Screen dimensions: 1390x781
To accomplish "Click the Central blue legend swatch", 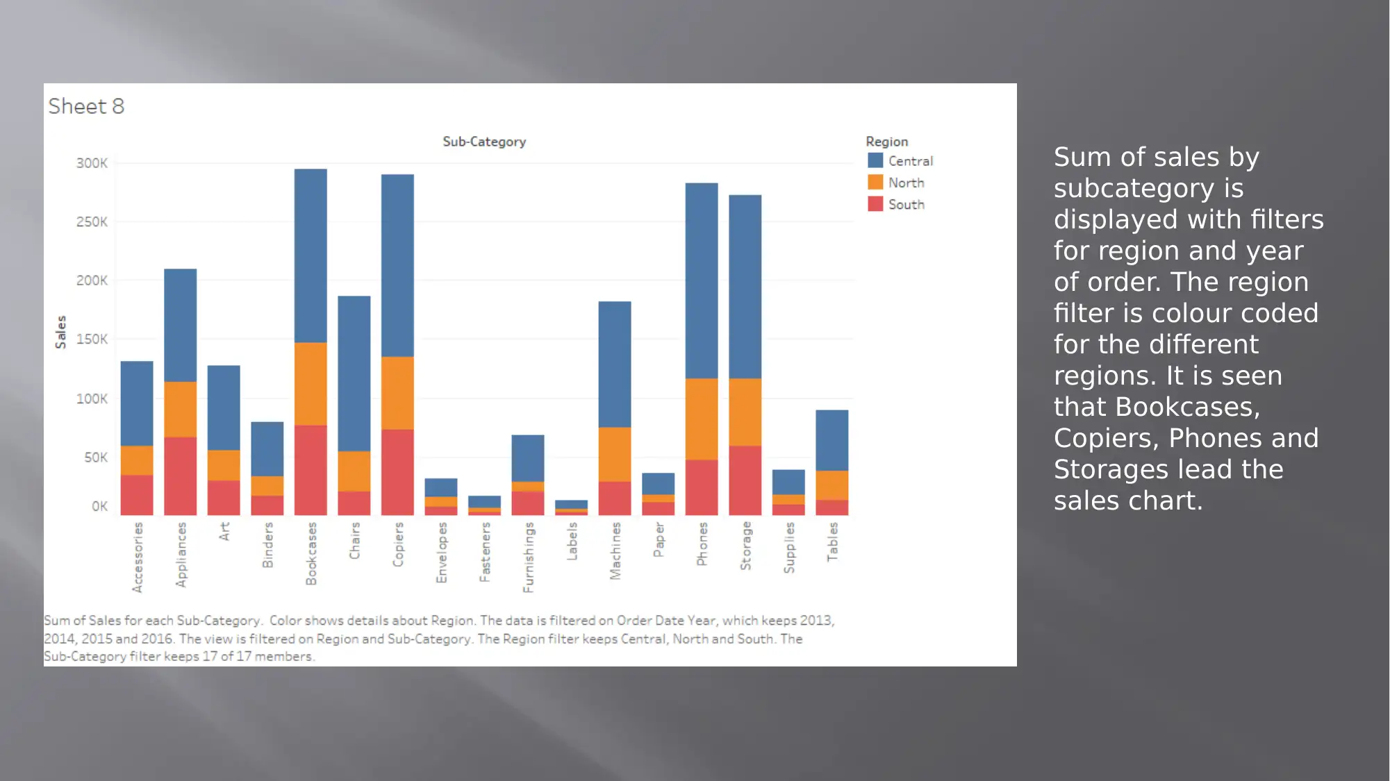I will pyautogui.click(x=875, y=160).
